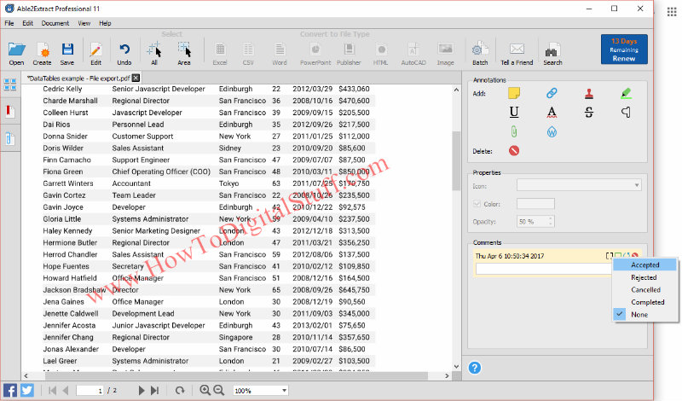Zoom in on the document
Image resolution: width=682 pixels, height=401 pixels.
[205, 390]
